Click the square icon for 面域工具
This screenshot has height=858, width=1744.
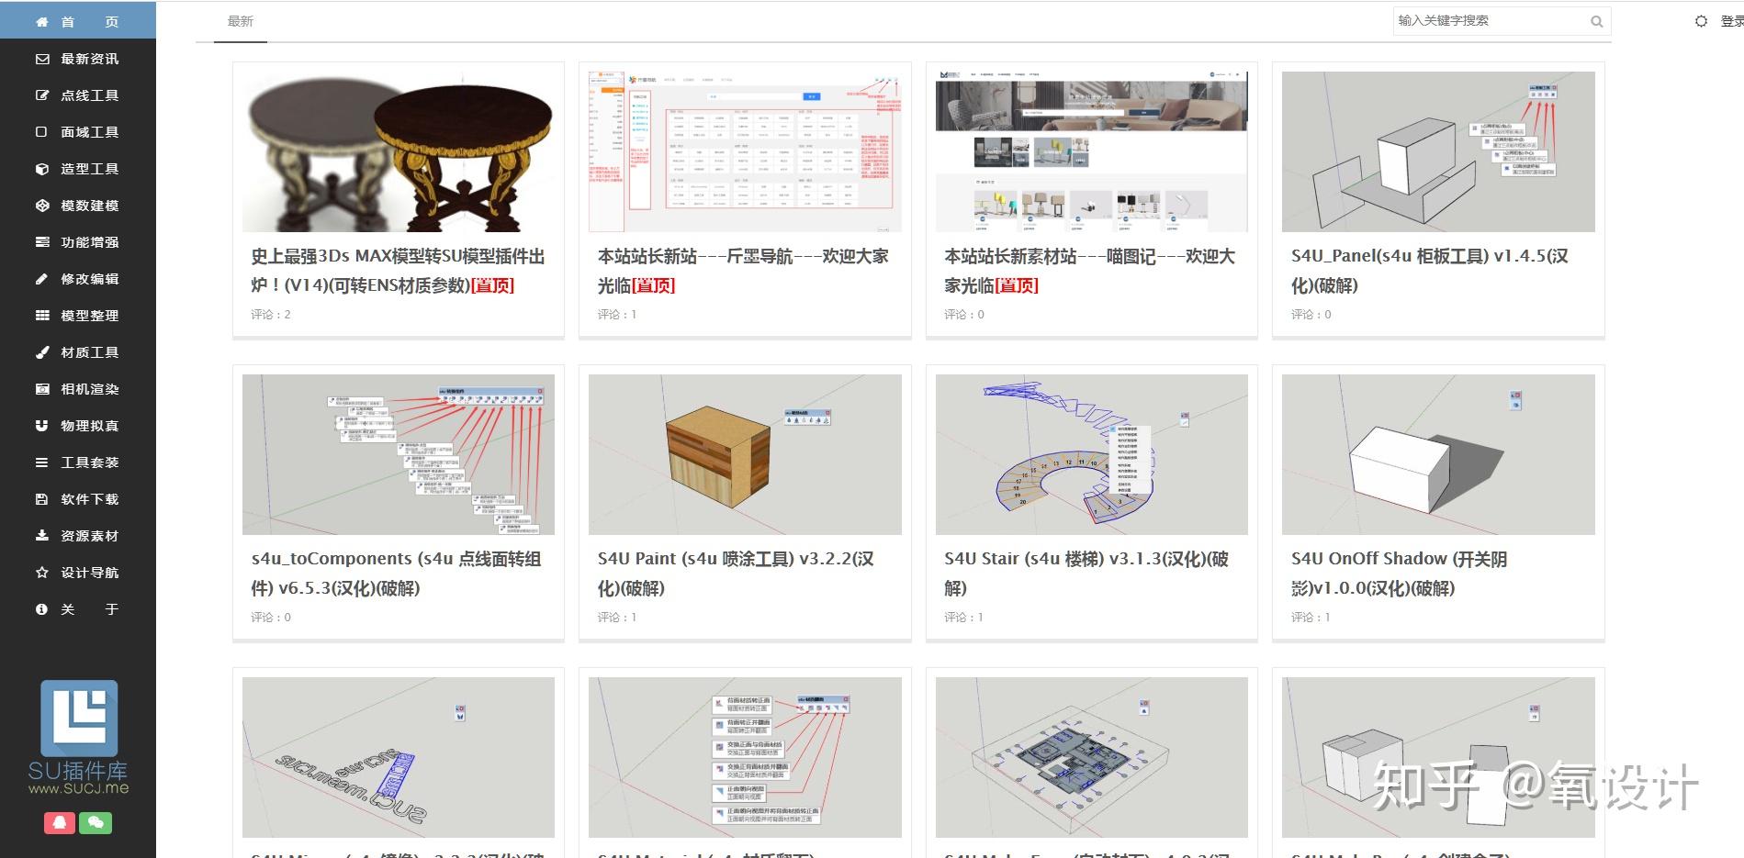click(41, 132)
